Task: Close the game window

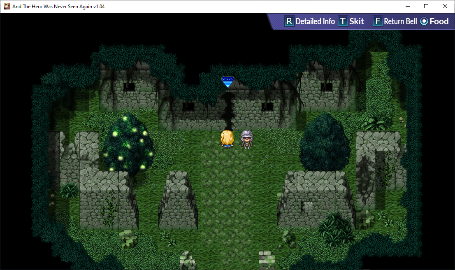Action: click(x=445, y=6)
